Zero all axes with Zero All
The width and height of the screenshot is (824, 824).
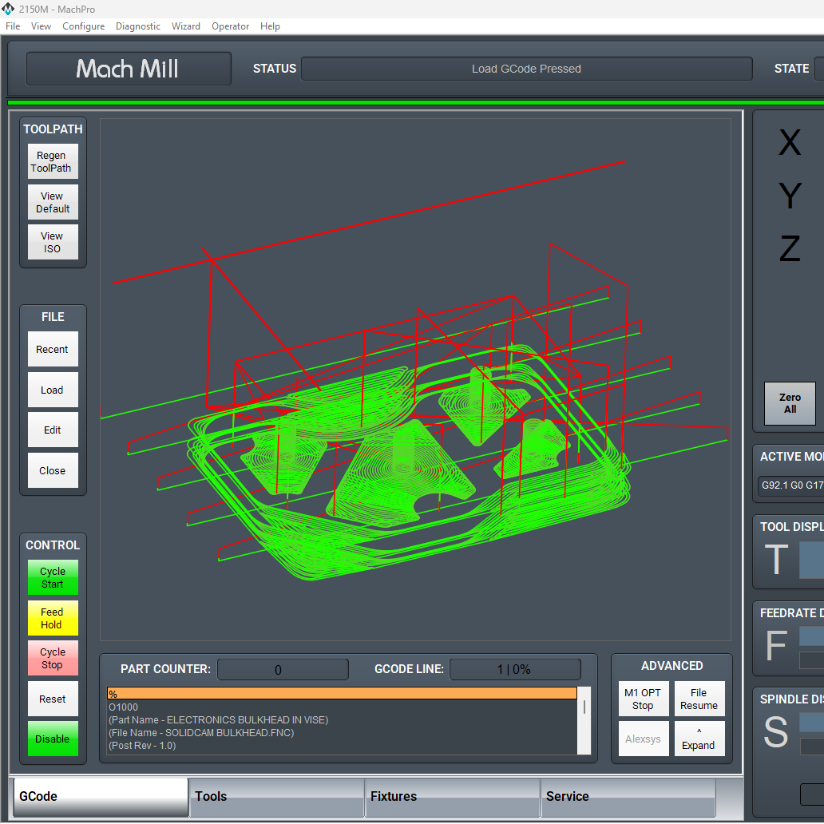point(790,403)
